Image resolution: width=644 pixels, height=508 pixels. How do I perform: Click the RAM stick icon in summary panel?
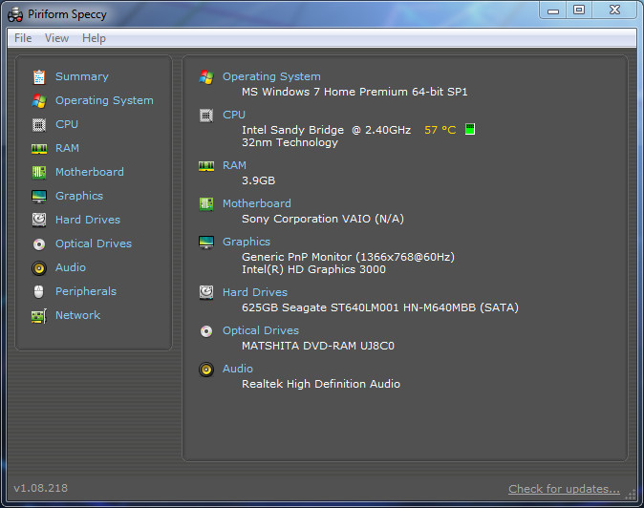[x=206, y=166]
